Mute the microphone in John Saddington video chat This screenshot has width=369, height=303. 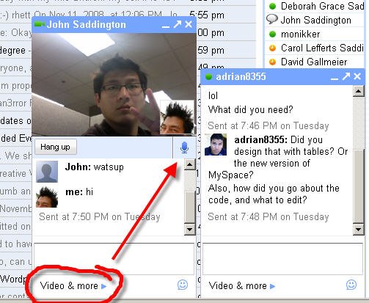184,147
